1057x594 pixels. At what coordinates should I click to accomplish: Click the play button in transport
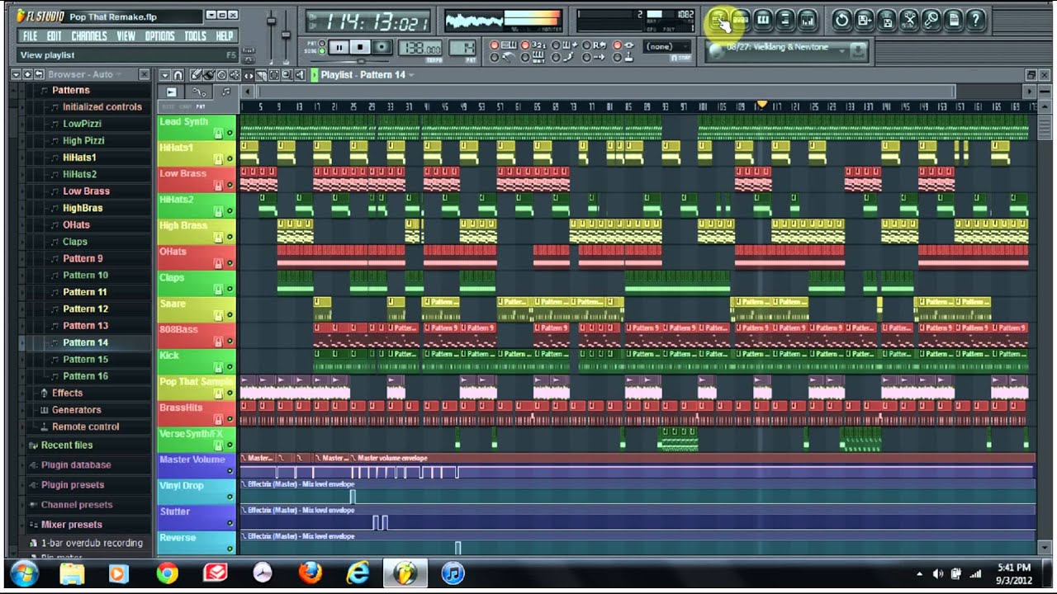(x=339, y=47)
